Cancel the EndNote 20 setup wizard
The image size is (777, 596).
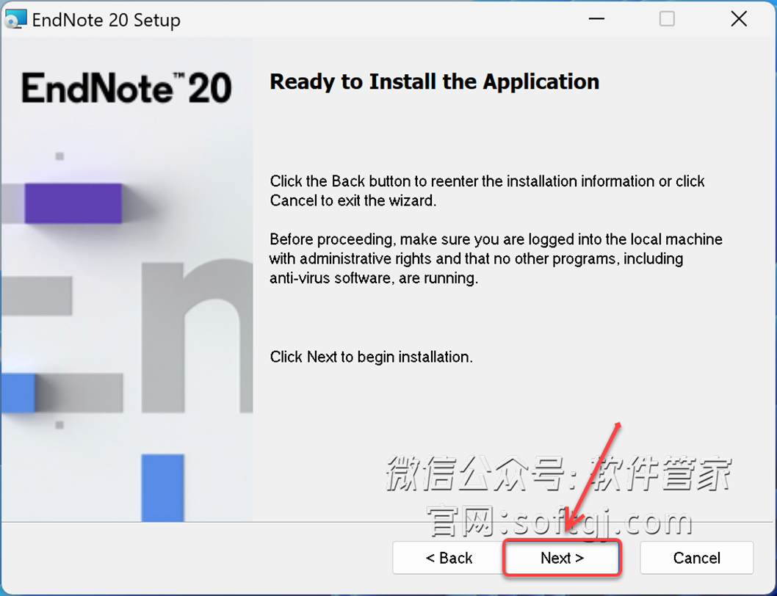tap(696, 558)
